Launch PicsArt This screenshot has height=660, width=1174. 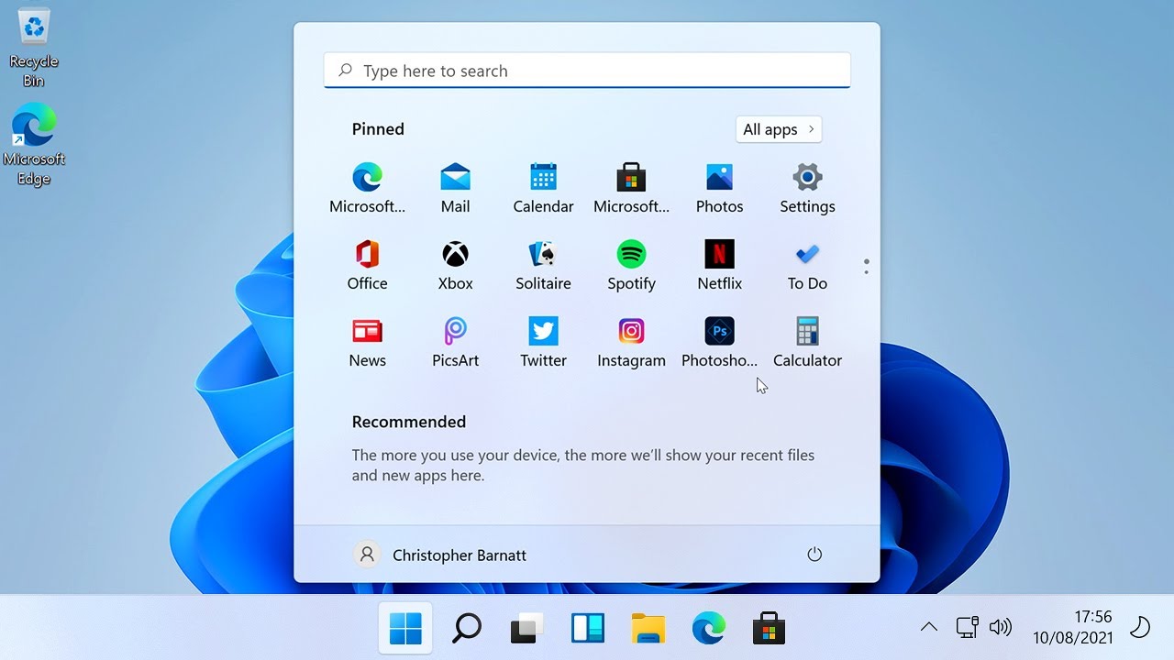455,343
